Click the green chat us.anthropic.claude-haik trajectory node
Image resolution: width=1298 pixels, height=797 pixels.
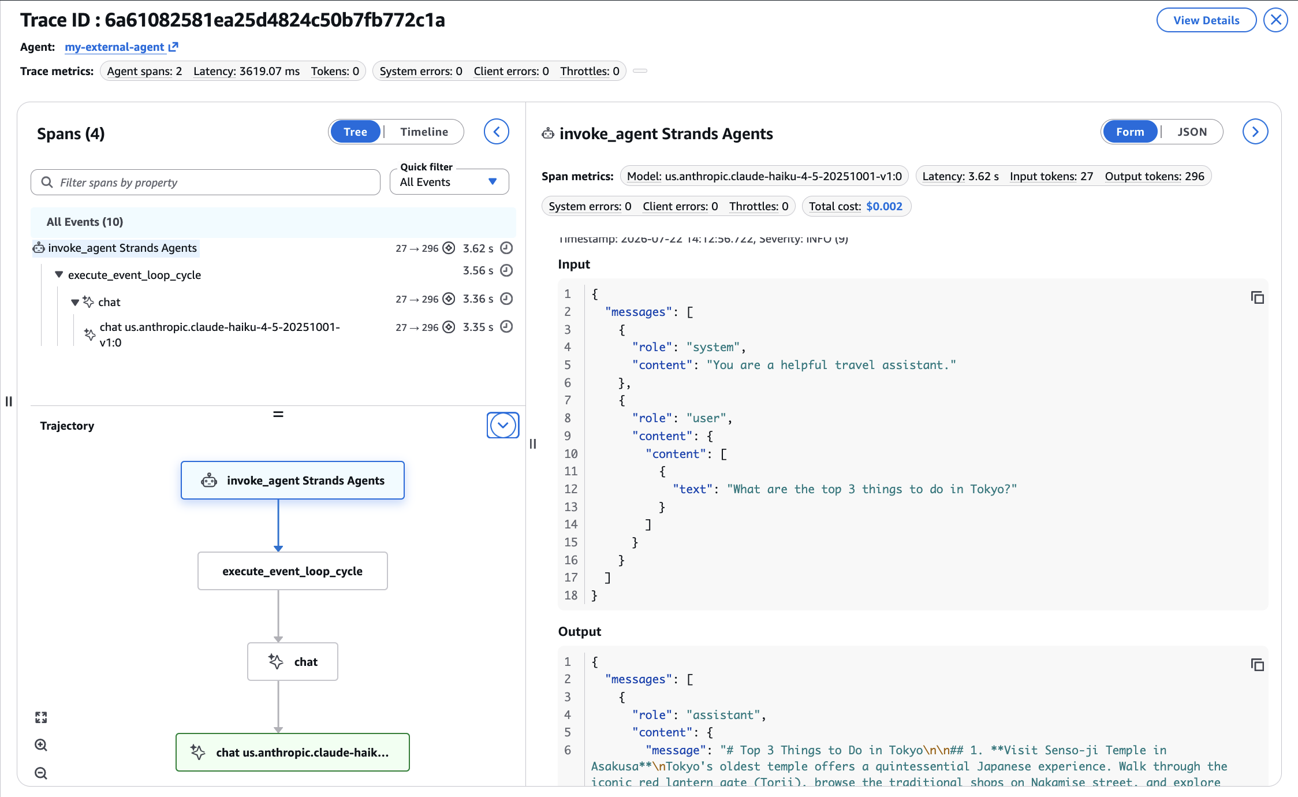tap(293, 753)
